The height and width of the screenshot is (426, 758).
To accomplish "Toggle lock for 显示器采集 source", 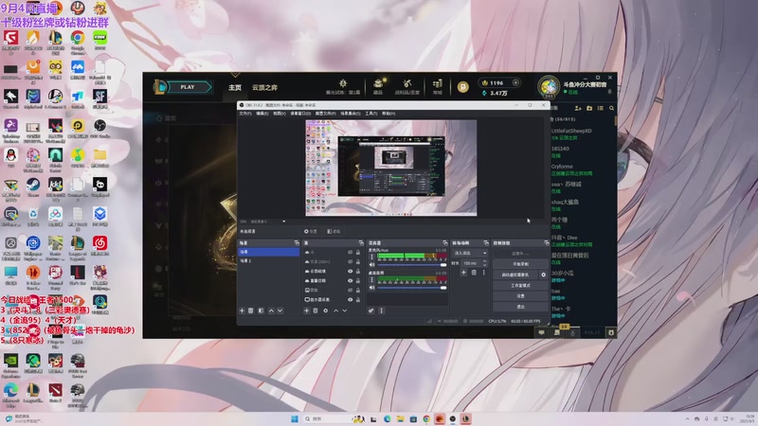I will pyautogui.click(x=358, y=299).
